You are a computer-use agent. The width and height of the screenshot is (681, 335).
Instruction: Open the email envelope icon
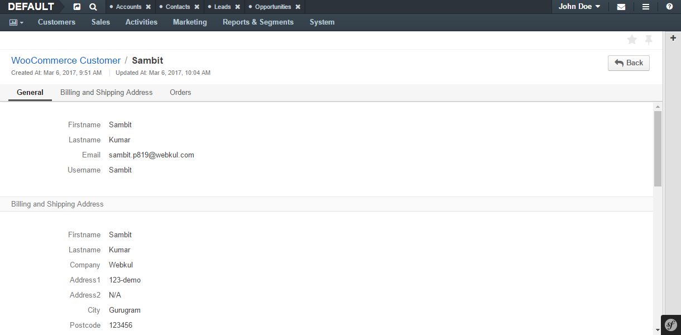coord(621,7)
